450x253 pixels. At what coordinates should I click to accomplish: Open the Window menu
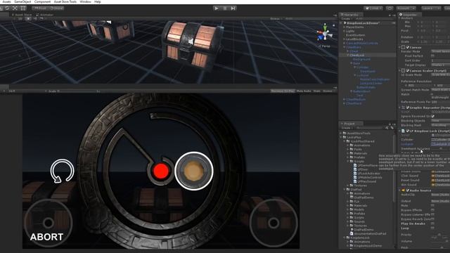coord(85,1)
